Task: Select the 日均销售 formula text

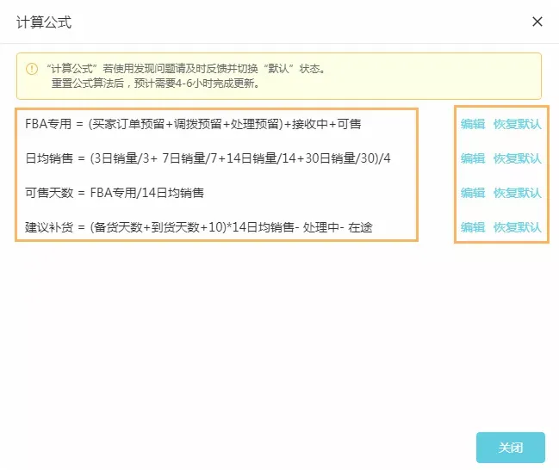Action: click(208, 158)
